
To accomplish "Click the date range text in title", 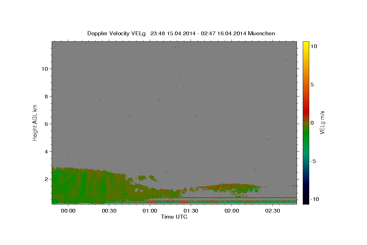I will coord(198,33).
